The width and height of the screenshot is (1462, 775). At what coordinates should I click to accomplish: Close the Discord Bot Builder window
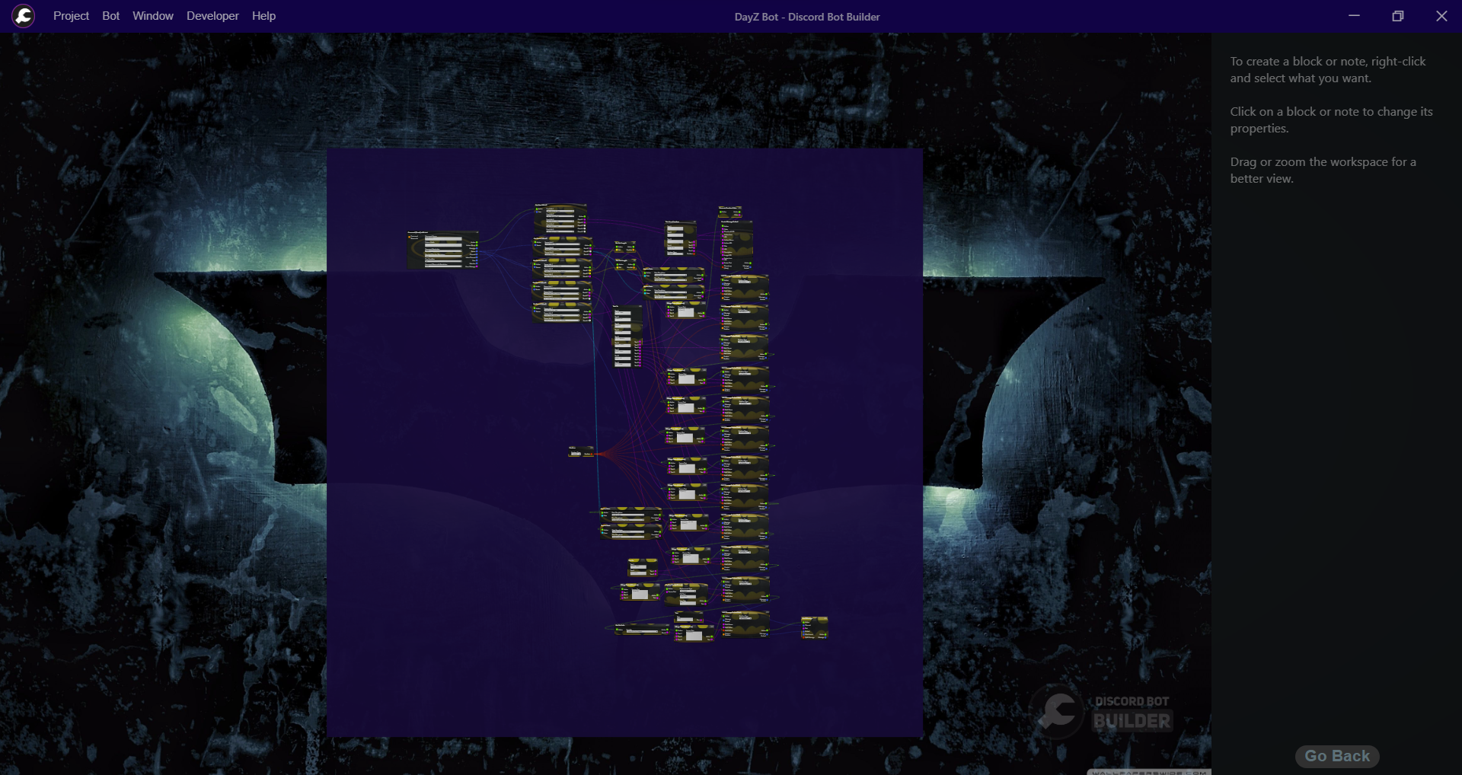pos(1441,16)
